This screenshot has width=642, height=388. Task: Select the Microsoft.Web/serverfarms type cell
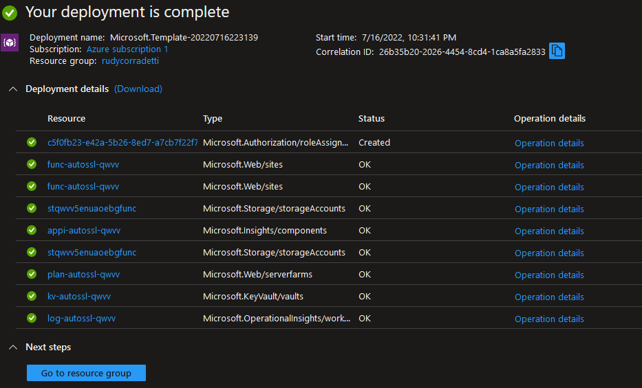tap(257, 275)
